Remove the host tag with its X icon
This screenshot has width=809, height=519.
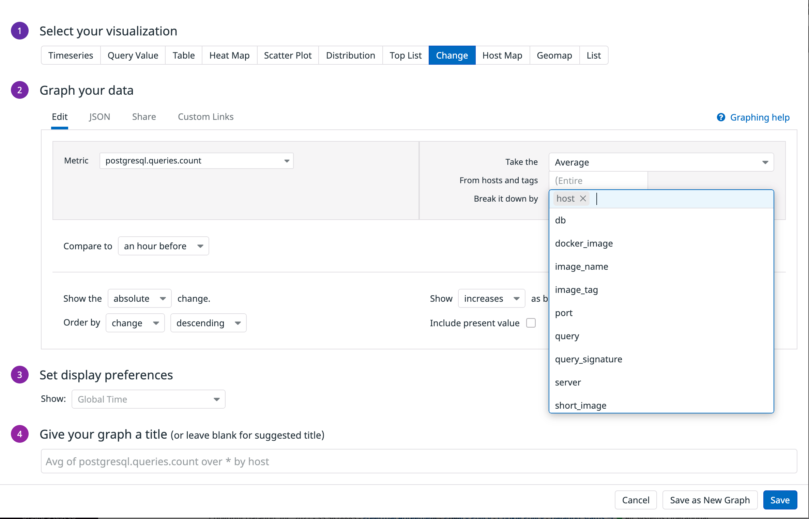tap(582, 199)
